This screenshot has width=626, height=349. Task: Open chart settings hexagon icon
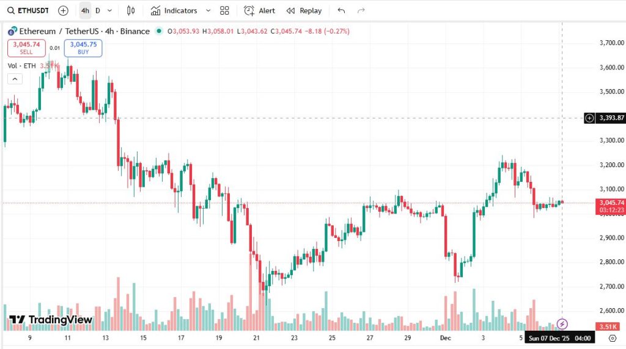pos(604,338)
